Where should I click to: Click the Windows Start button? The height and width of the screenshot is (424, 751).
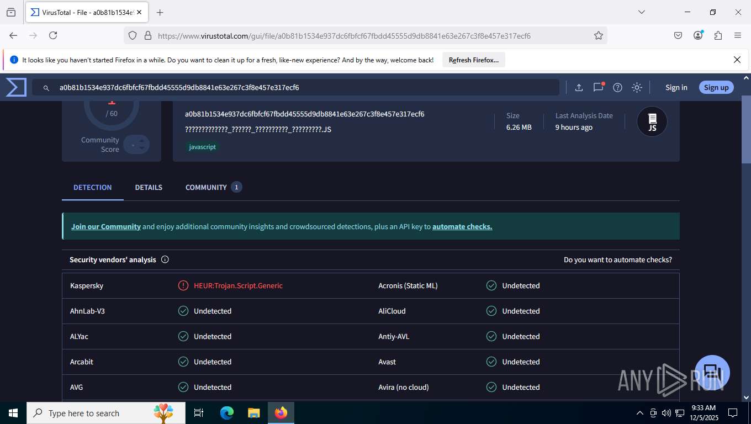13,413
